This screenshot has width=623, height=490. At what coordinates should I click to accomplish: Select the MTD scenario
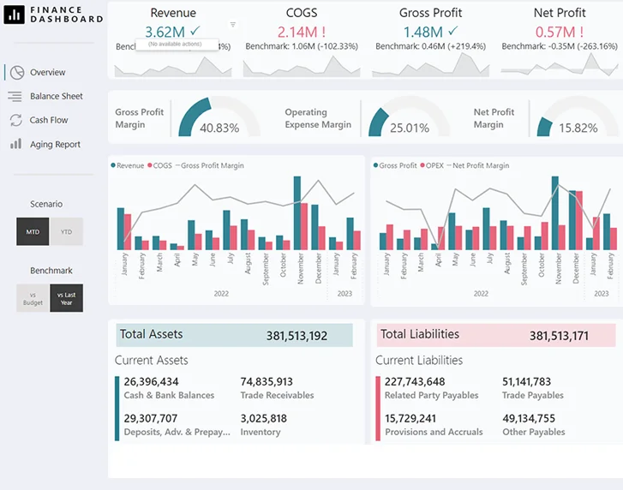[33, 231]
